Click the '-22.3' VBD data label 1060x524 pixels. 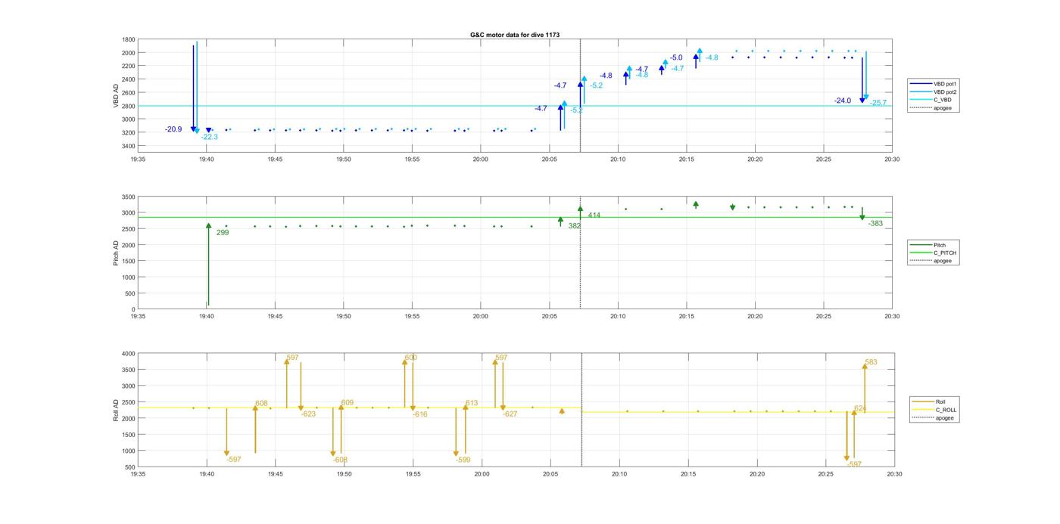tap(209, 137)
